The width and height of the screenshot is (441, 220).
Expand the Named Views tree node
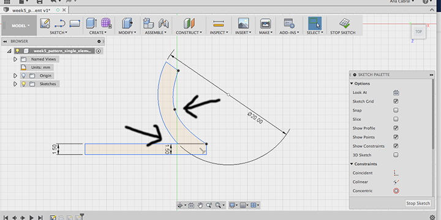tap(15, 59)
